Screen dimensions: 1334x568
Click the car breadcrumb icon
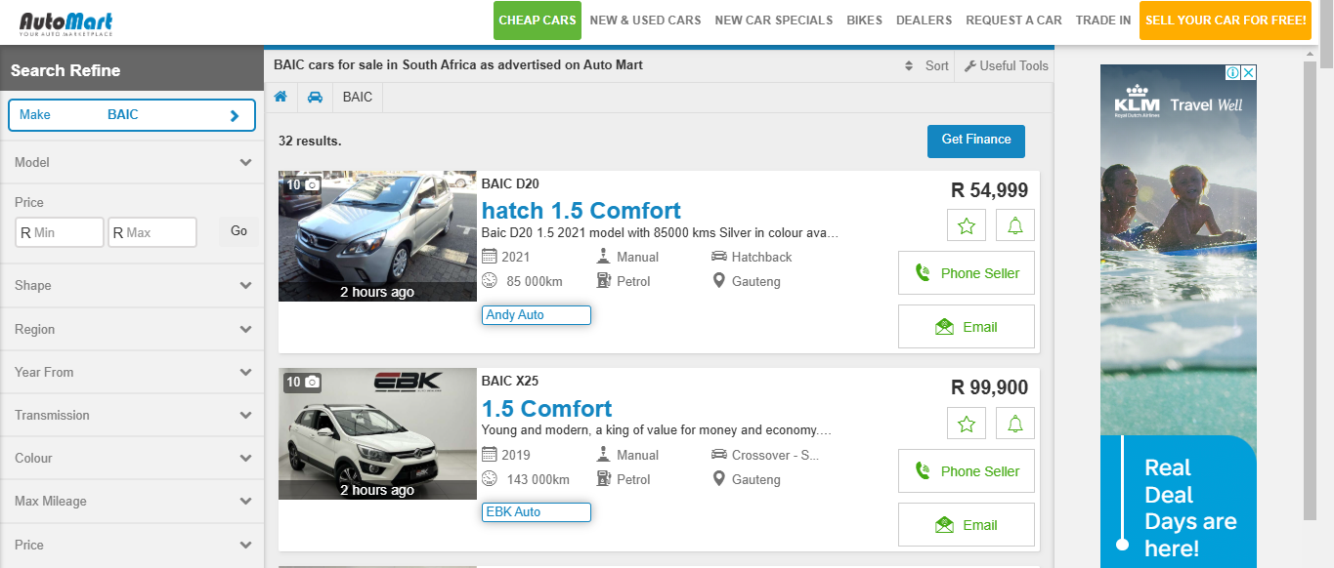[315, 97]
